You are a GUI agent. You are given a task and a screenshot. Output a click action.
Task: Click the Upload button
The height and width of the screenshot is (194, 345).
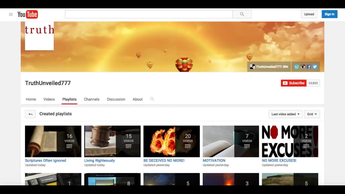pyautogui.click(x=309, y=14)
